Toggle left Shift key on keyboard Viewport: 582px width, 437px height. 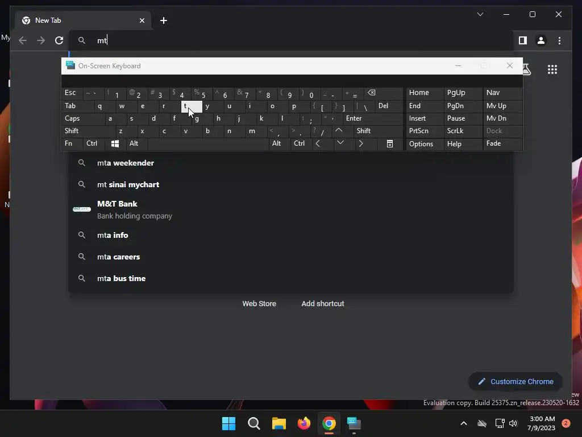(x=88, y=131)
